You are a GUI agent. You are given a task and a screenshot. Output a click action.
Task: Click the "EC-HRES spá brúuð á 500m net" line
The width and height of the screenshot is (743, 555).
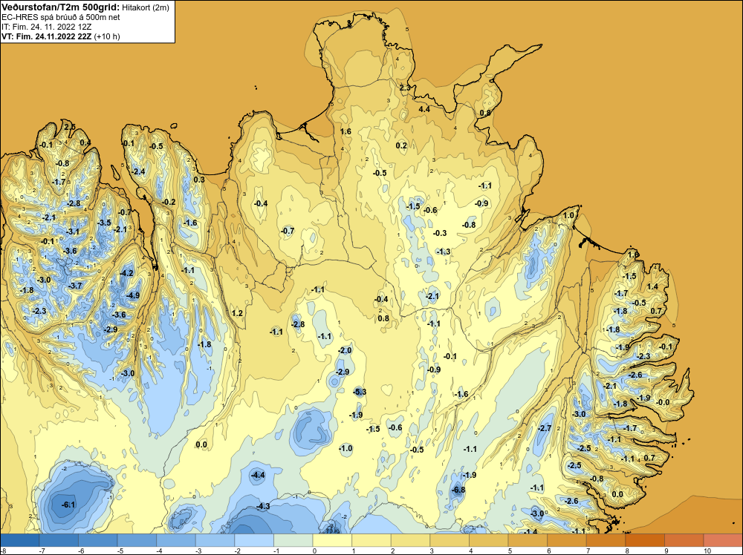tap(61, 17)
